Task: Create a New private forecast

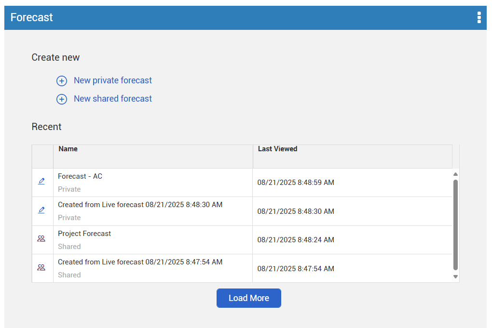Action: (112, 80)
